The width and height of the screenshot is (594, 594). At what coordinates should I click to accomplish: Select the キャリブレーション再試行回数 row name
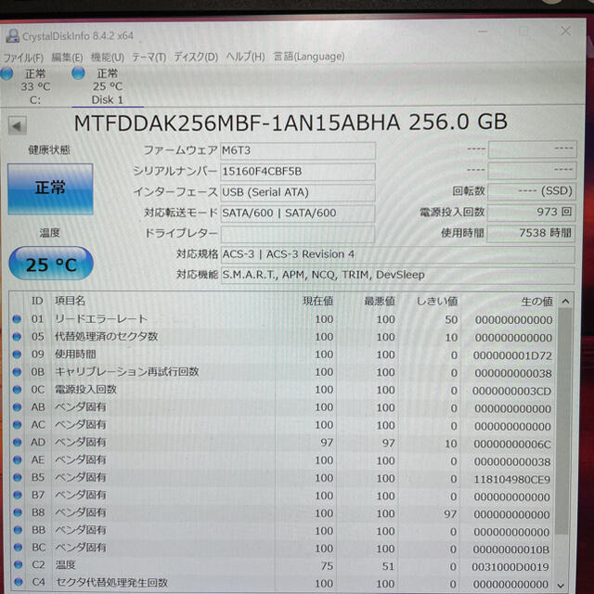(127, 371)
